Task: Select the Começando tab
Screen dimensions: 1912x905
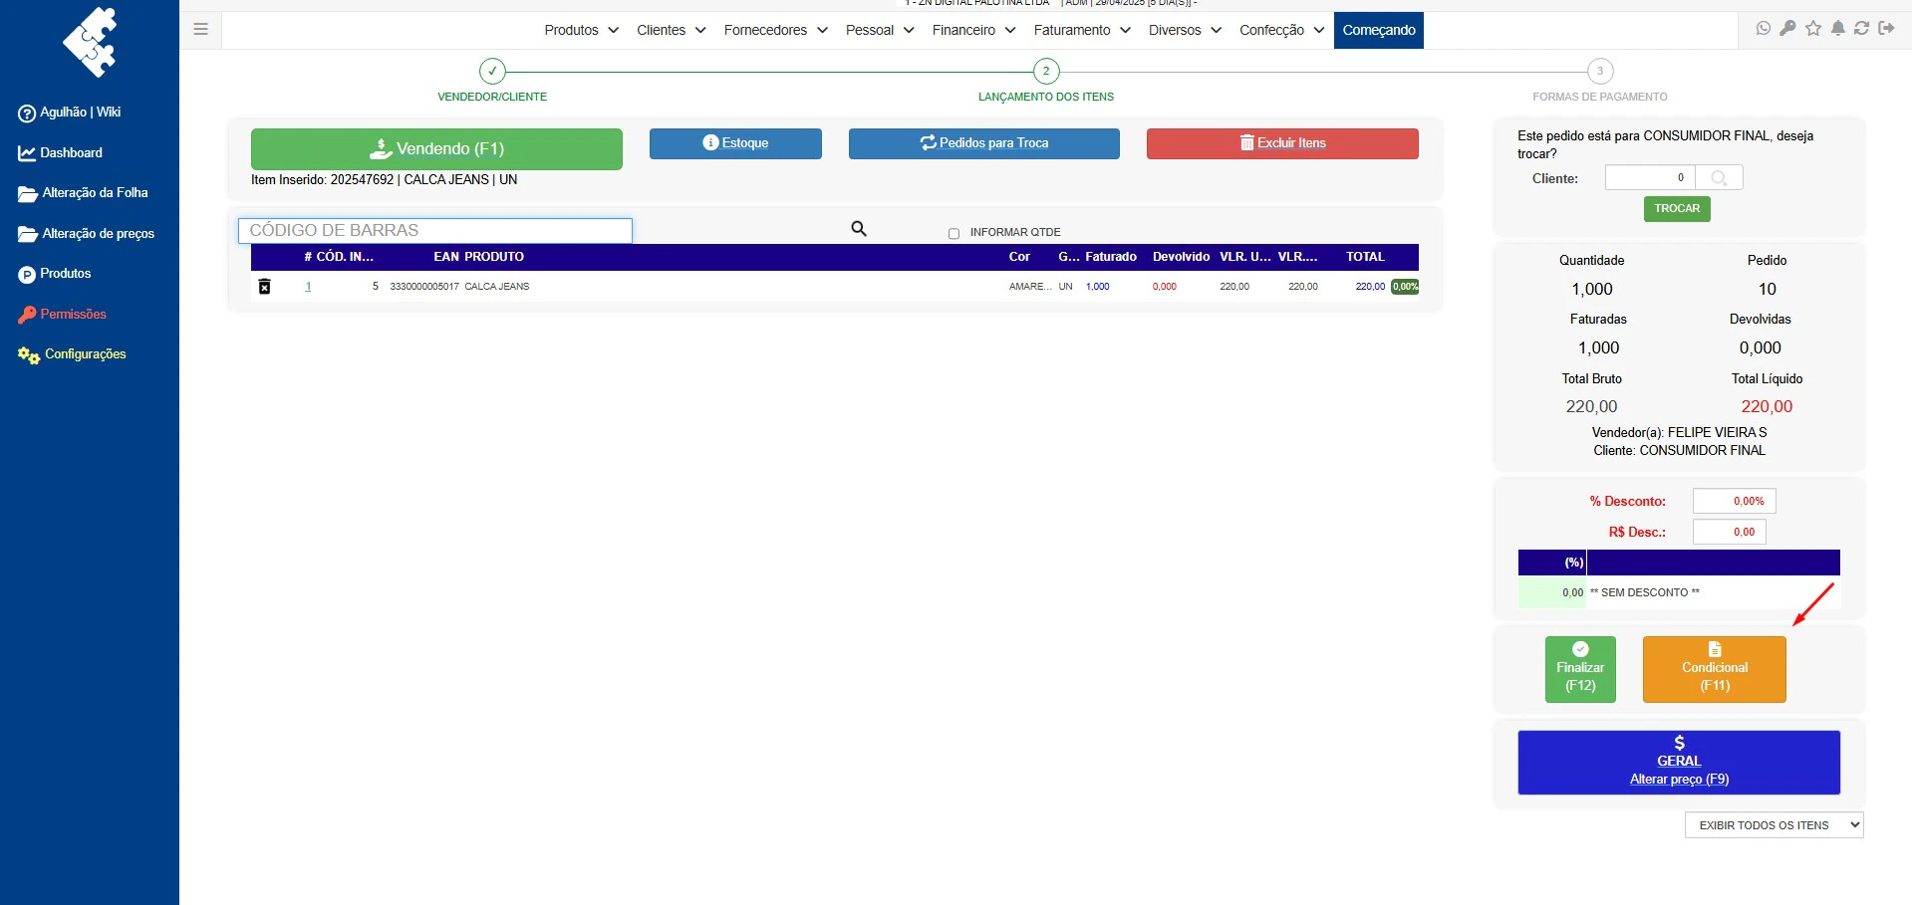Action: click(1379, 30)
